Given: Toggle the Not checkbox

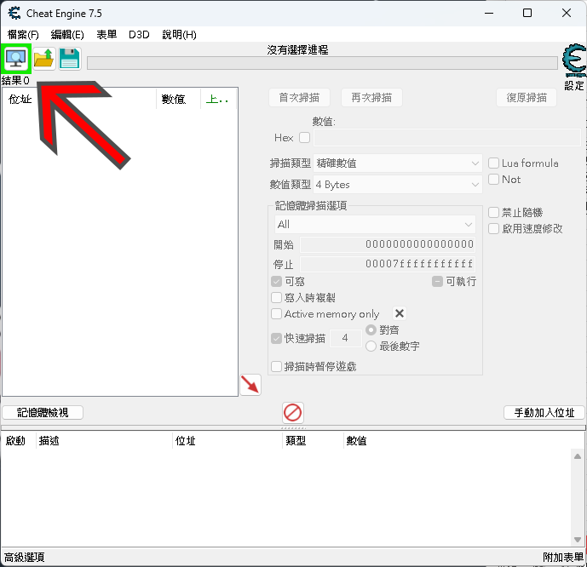Looking at the screenshot, I should click(x=493, y=179).
